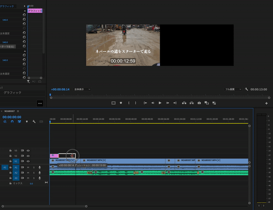Image resolution: width=273 pixels, height=210 pixels.
Task: Open button editor plus icon
Action: [x=266, y=103]
